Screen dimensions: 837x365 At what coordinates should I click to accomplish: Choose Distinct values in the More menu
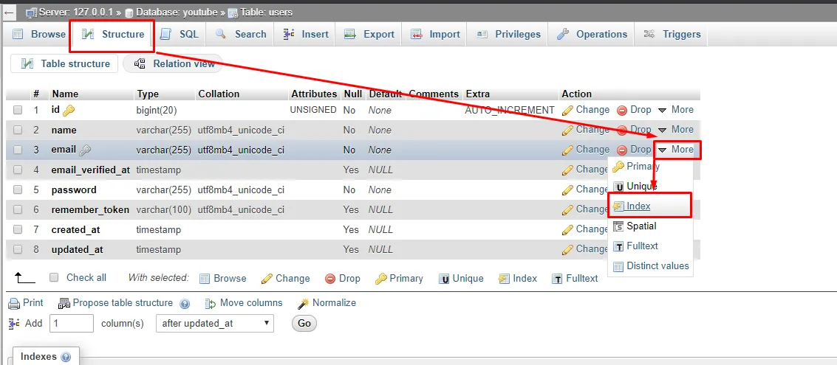(651, 265)
